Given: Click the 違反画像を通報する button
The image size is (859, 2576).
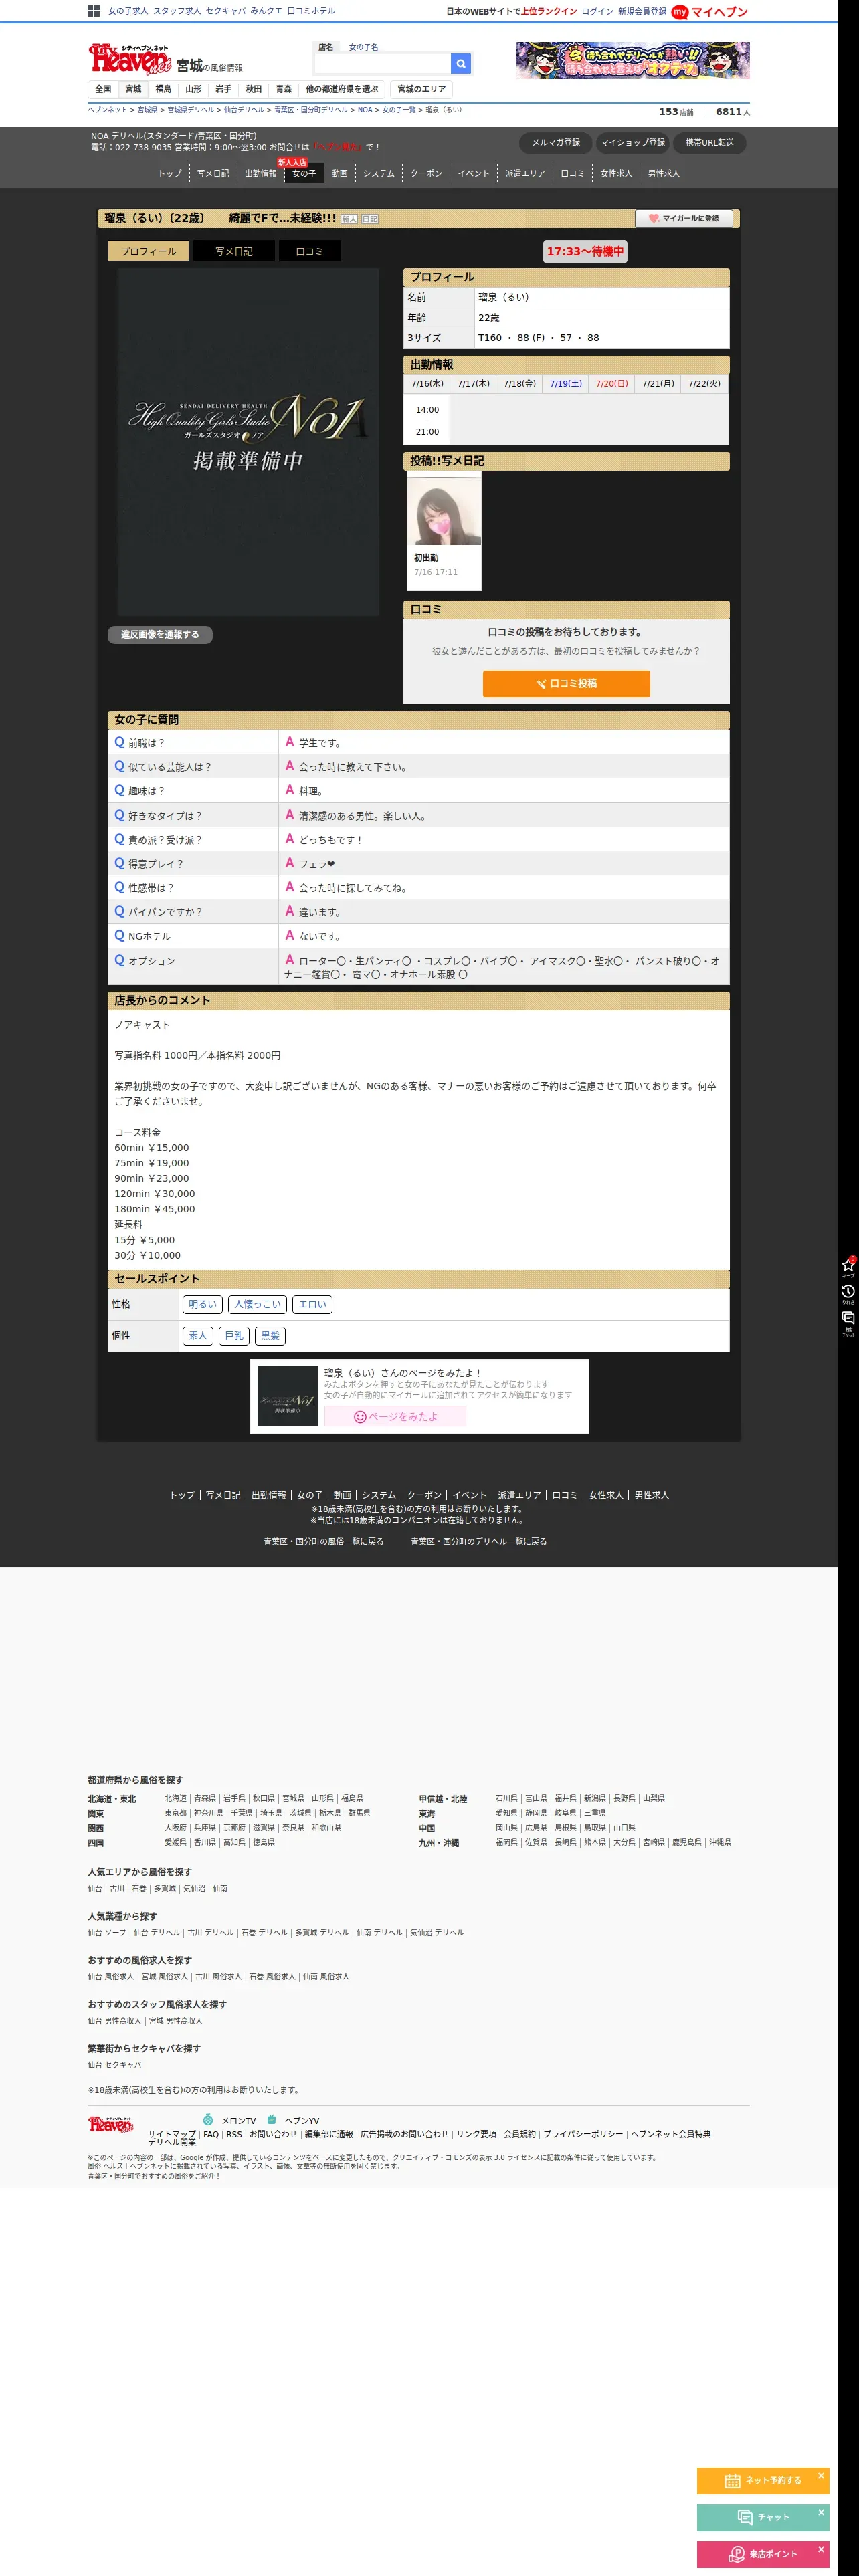Looking at the screenshot, I should pos(160,634).
